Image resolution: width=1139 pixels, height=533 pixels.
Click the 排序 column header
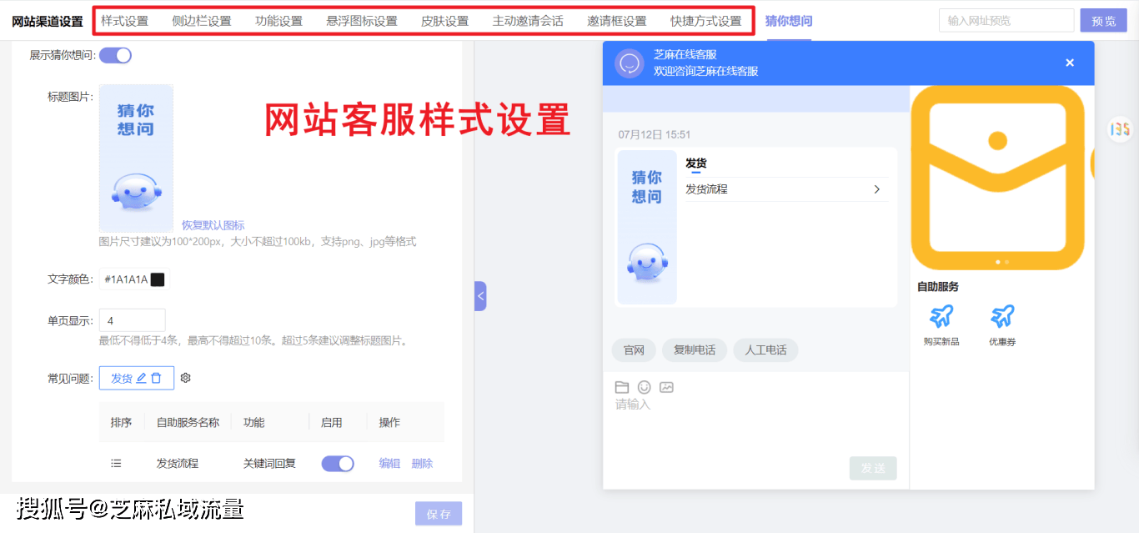pyautogui.click(x=121, y=423)
